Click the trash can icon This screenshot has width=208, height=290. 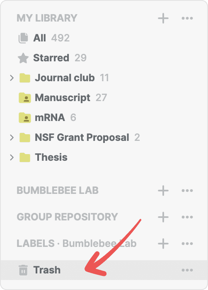23,270
